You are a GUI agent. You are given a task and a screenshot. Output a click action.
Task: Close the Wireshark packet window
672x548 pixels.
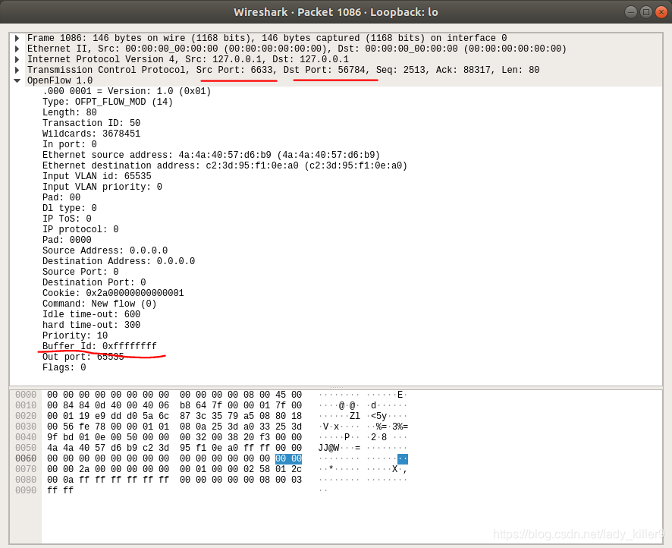(x=661, y=12)
